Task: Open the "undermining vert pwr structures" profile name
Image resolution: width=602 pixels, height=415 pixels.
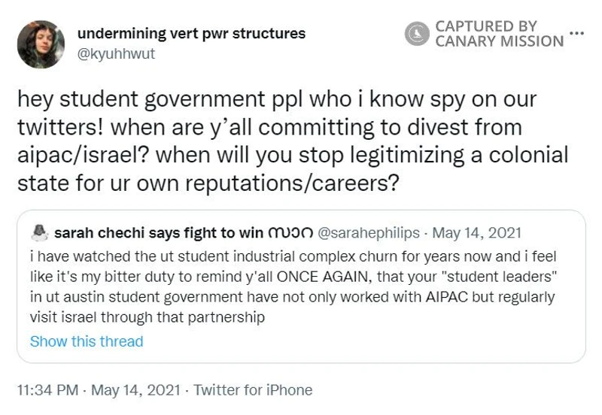Action: [x=191, y=34]
